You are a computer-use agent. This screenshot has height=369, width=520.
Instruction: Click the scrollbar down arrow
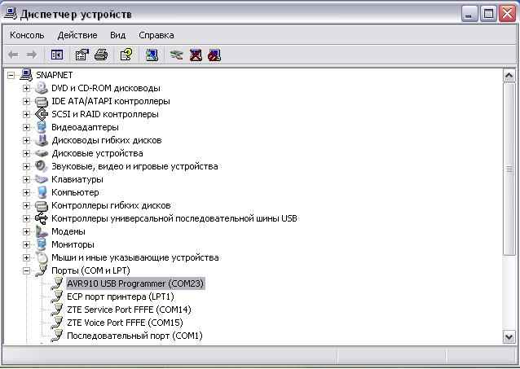[x=509, y=337]
